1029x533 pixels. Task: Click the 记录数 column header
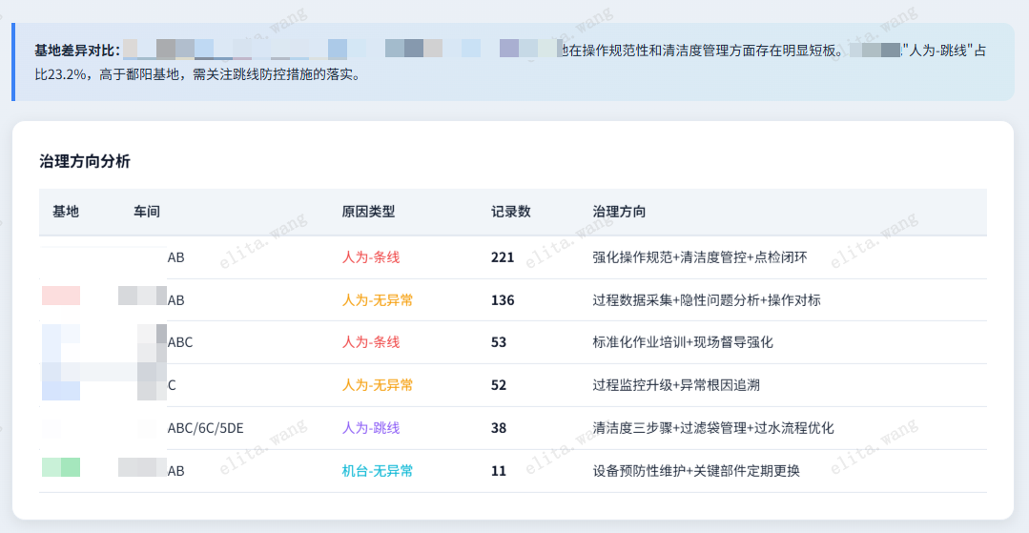(510, 212)
